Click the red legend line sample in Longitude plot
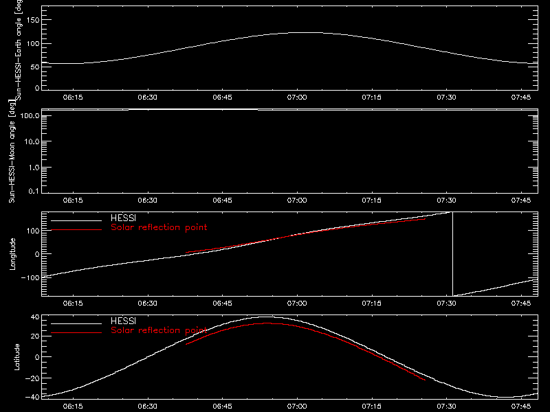This screenshot has width=550, height=412. 76,230
